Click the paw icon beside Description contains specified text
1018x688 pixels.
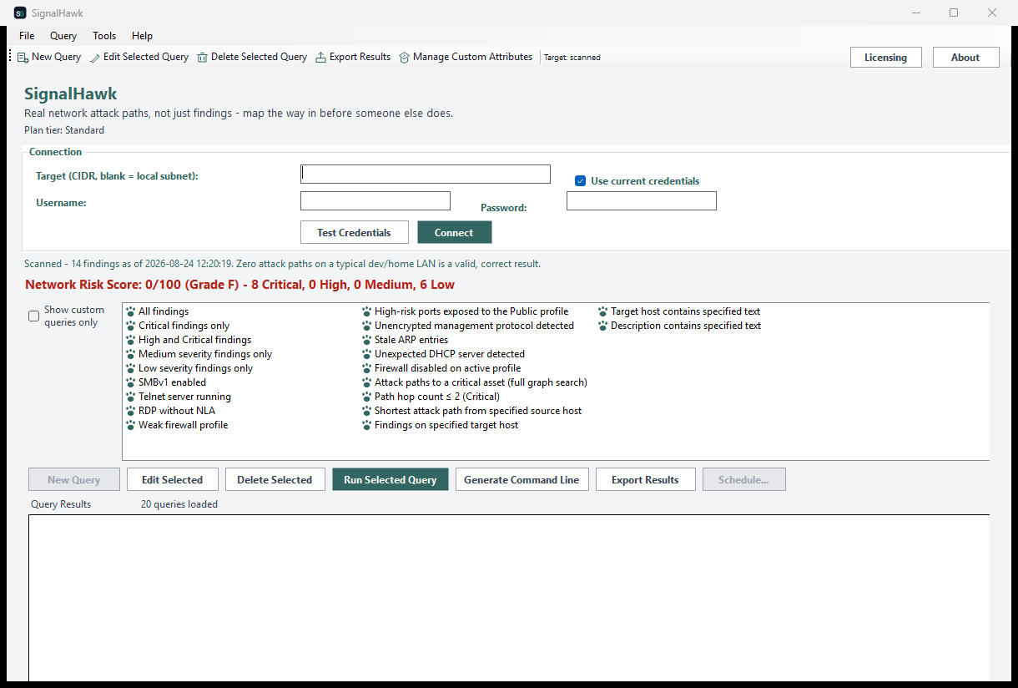click(603, 326)
